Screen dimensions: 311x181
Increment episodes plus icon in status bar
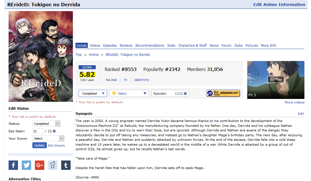(x=185, y=93)
